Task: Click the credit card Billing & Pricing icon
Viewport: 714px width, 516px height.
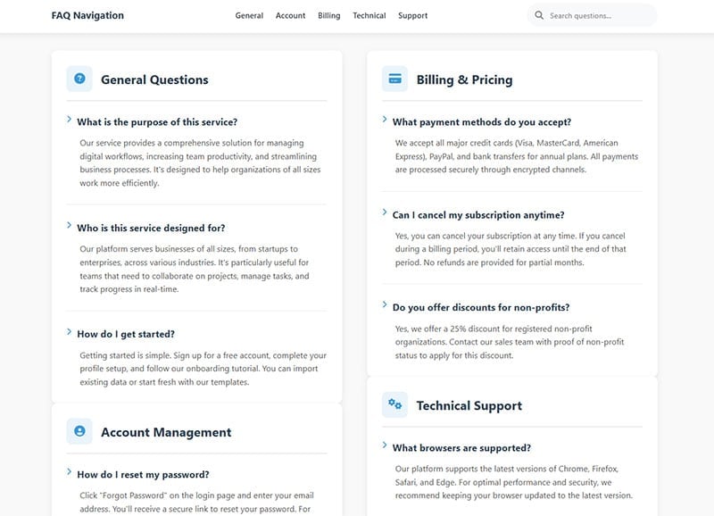Action: 394,79
